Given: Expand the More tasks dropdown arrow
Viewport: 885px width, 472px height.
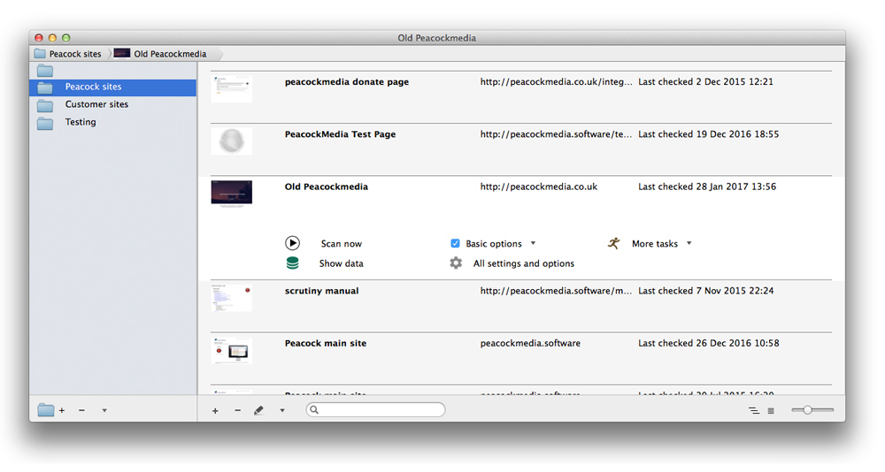Looking at the screenshot, I should 689,243.
